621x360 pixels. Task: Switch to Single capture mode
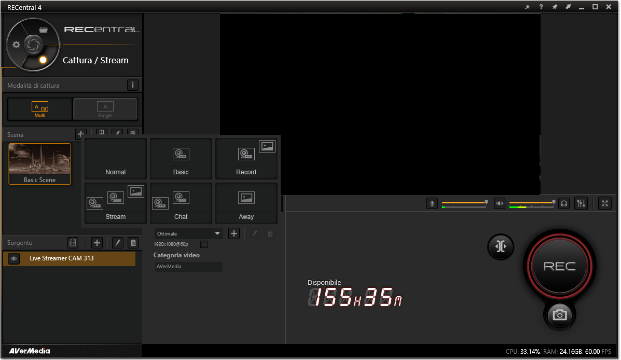click(105, 109)
